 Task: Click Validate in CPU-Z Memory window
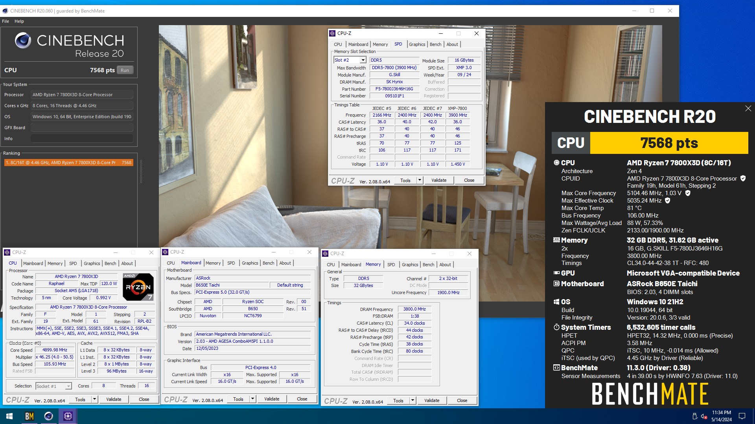pyautogui.click(x=432, y=400)
